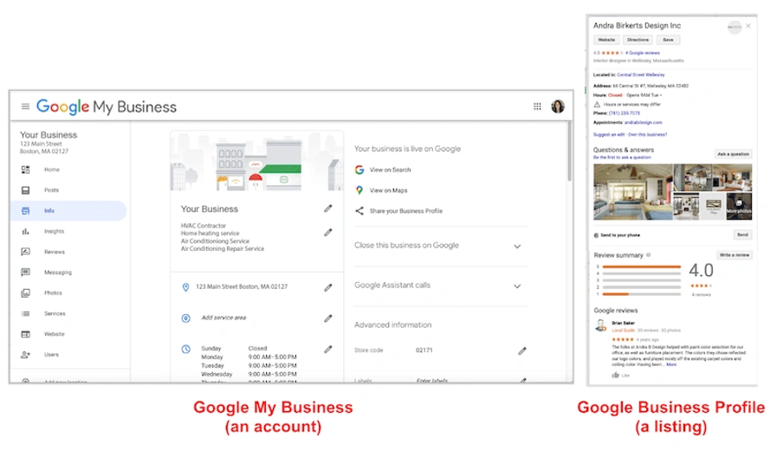Click More link in Brian Baker review
783x450 pixels.
point(671,364)
